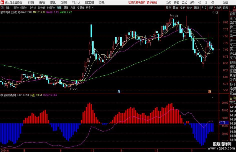The width and height of the screenshot is (236, 152).
Task: Click the 证券交易未登录 login link
Action: 137,2
